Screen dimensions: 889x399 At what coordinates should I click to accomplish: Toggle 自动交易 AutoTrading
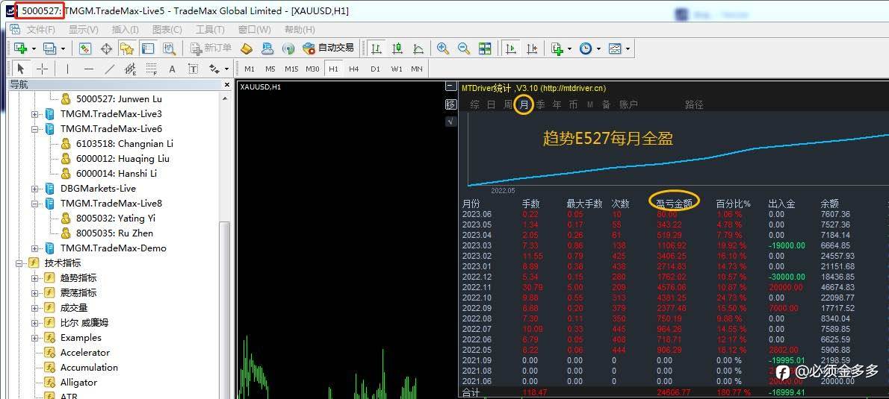pyautogui.click(x=329, y=48)
